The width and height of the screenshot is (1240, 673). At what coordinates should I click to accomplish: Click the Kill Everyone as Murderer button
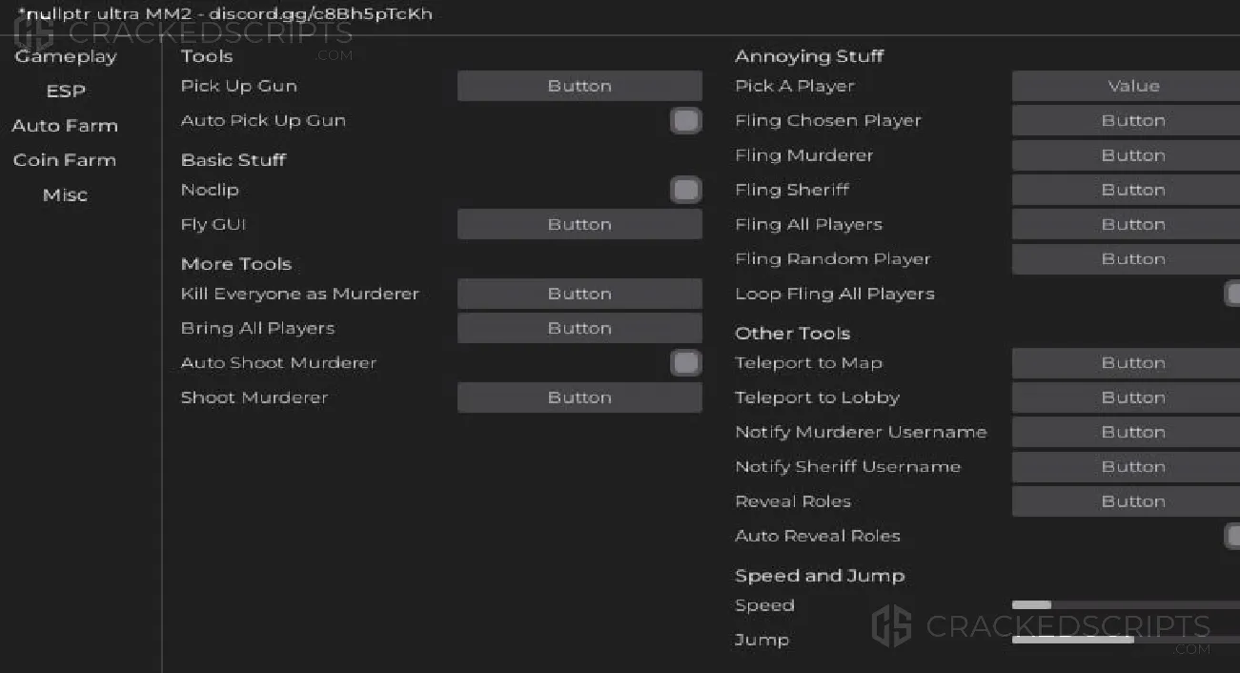(579, 294)
